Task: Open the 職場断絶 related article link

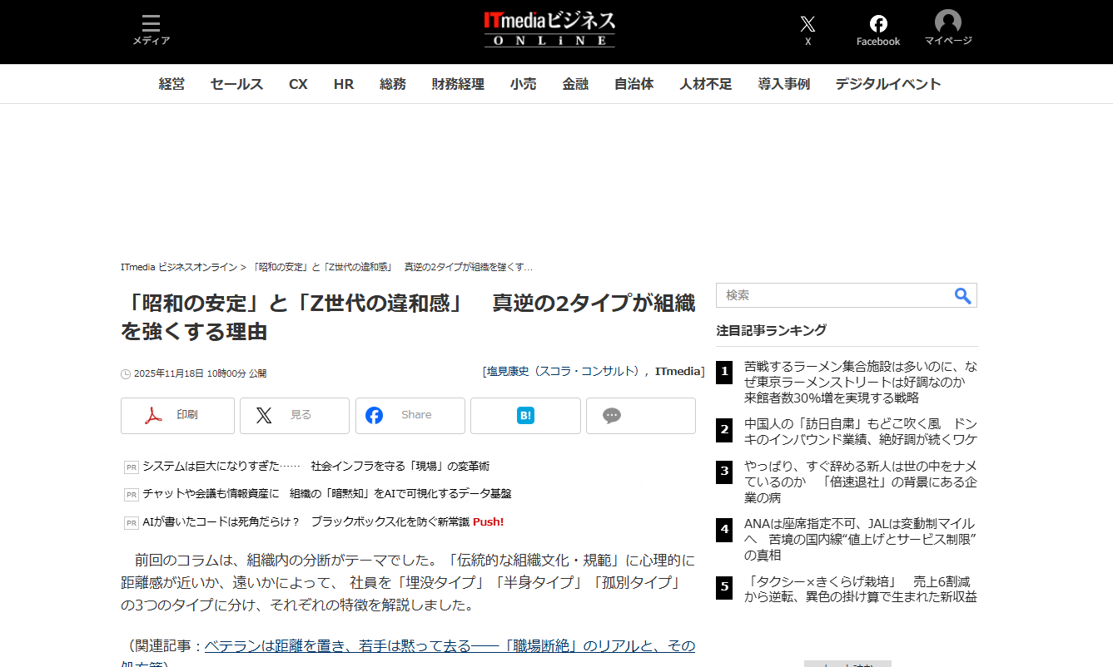Action: click(450, 646)
